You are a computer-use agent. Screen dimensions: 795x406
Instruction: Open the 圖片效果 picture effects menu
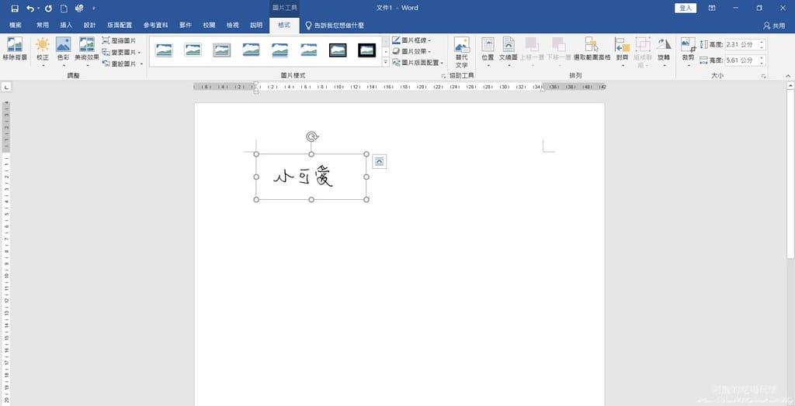pyautogui.click(x=411, y=51)
